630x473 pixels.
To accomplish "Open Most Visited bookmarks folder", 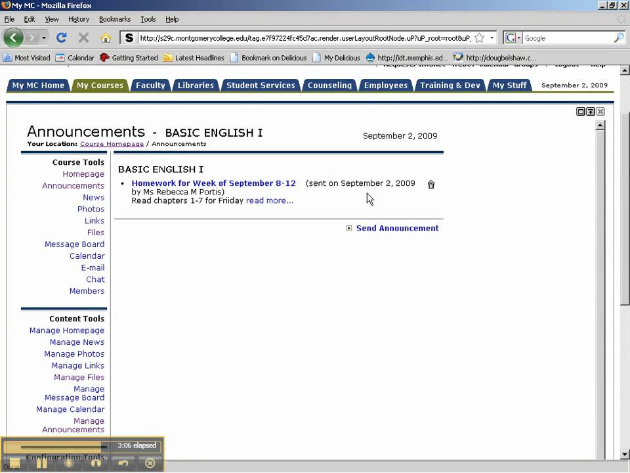I will tap(26, 58).
